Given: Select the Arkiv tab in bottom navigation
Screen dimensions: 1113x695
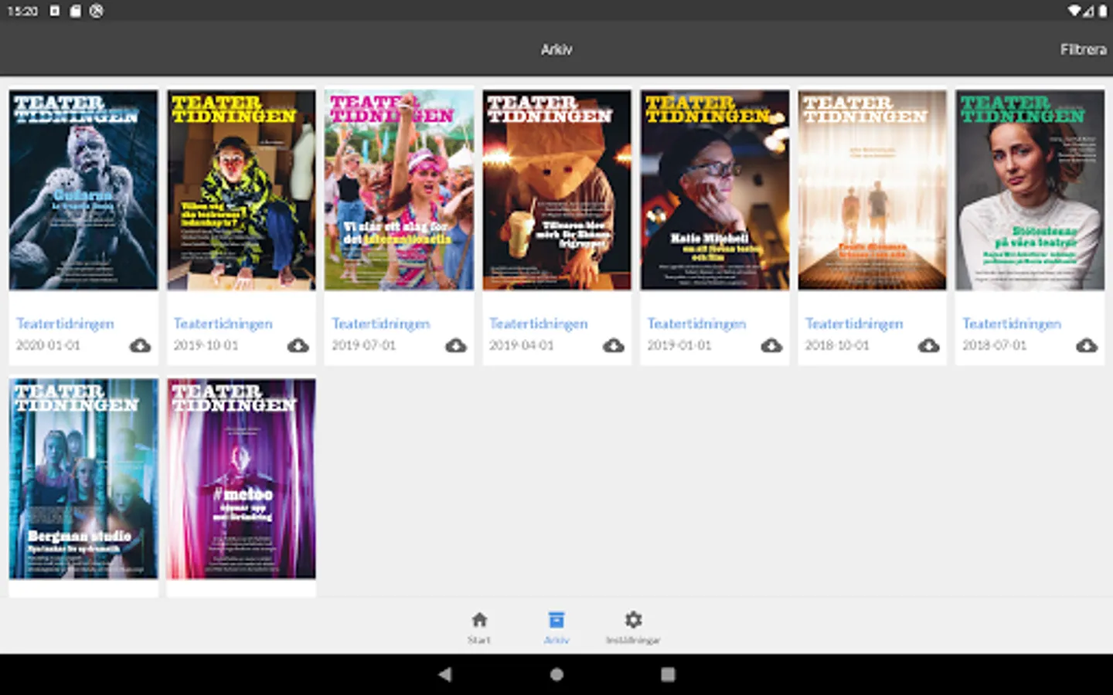Looking at the screenshot, I should 556,627.
